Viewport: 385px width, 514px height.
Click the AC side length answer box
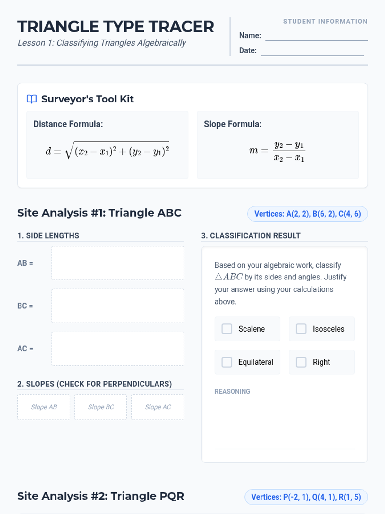pyautogui.click(x=118, y=349)
